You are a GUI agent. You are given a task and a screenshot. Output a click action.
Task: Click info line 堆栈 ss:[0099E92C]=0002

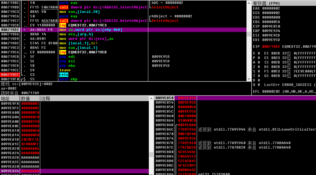[x=27, y=84]
